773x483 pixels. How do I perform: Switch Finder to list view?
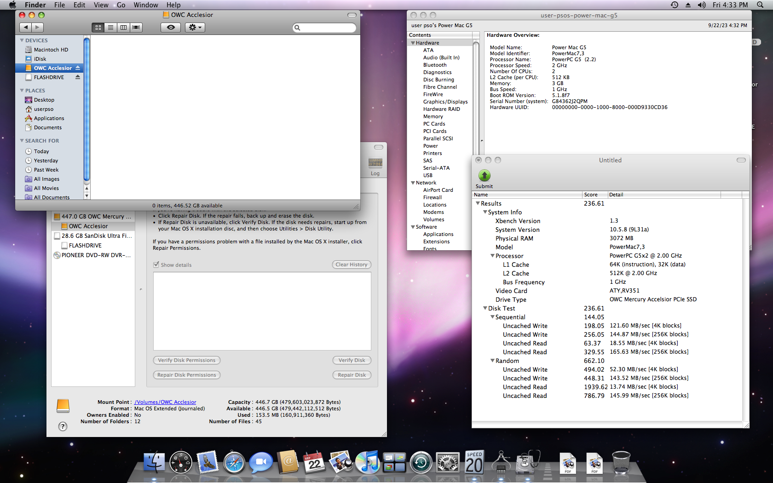(x=110, y=27)
